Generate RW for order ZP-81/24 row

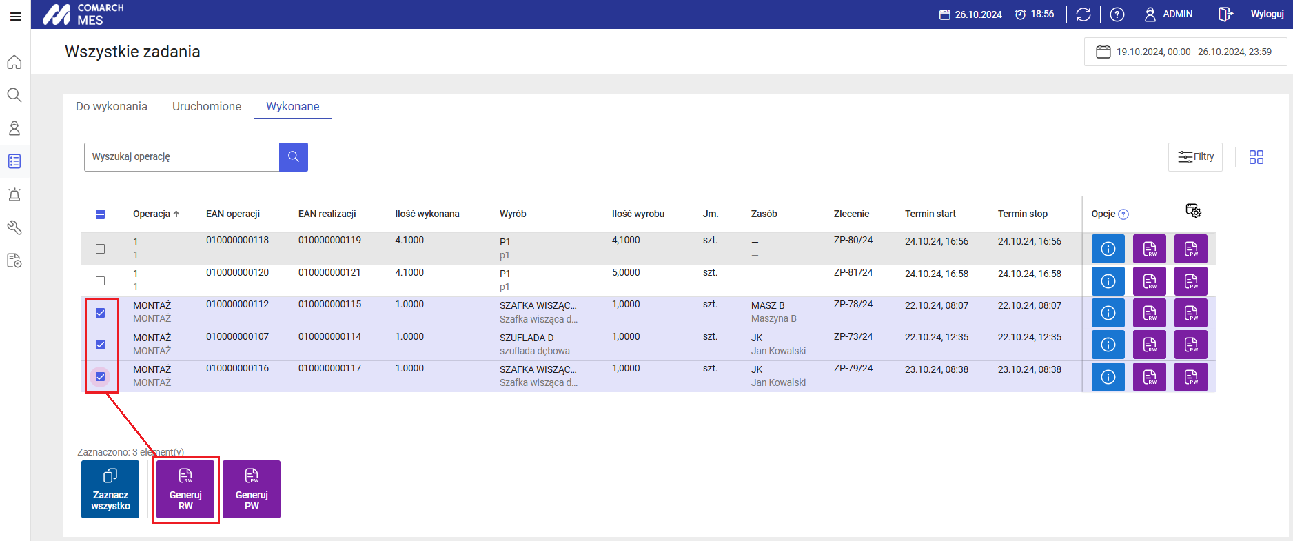click(x=1150, y=281)
